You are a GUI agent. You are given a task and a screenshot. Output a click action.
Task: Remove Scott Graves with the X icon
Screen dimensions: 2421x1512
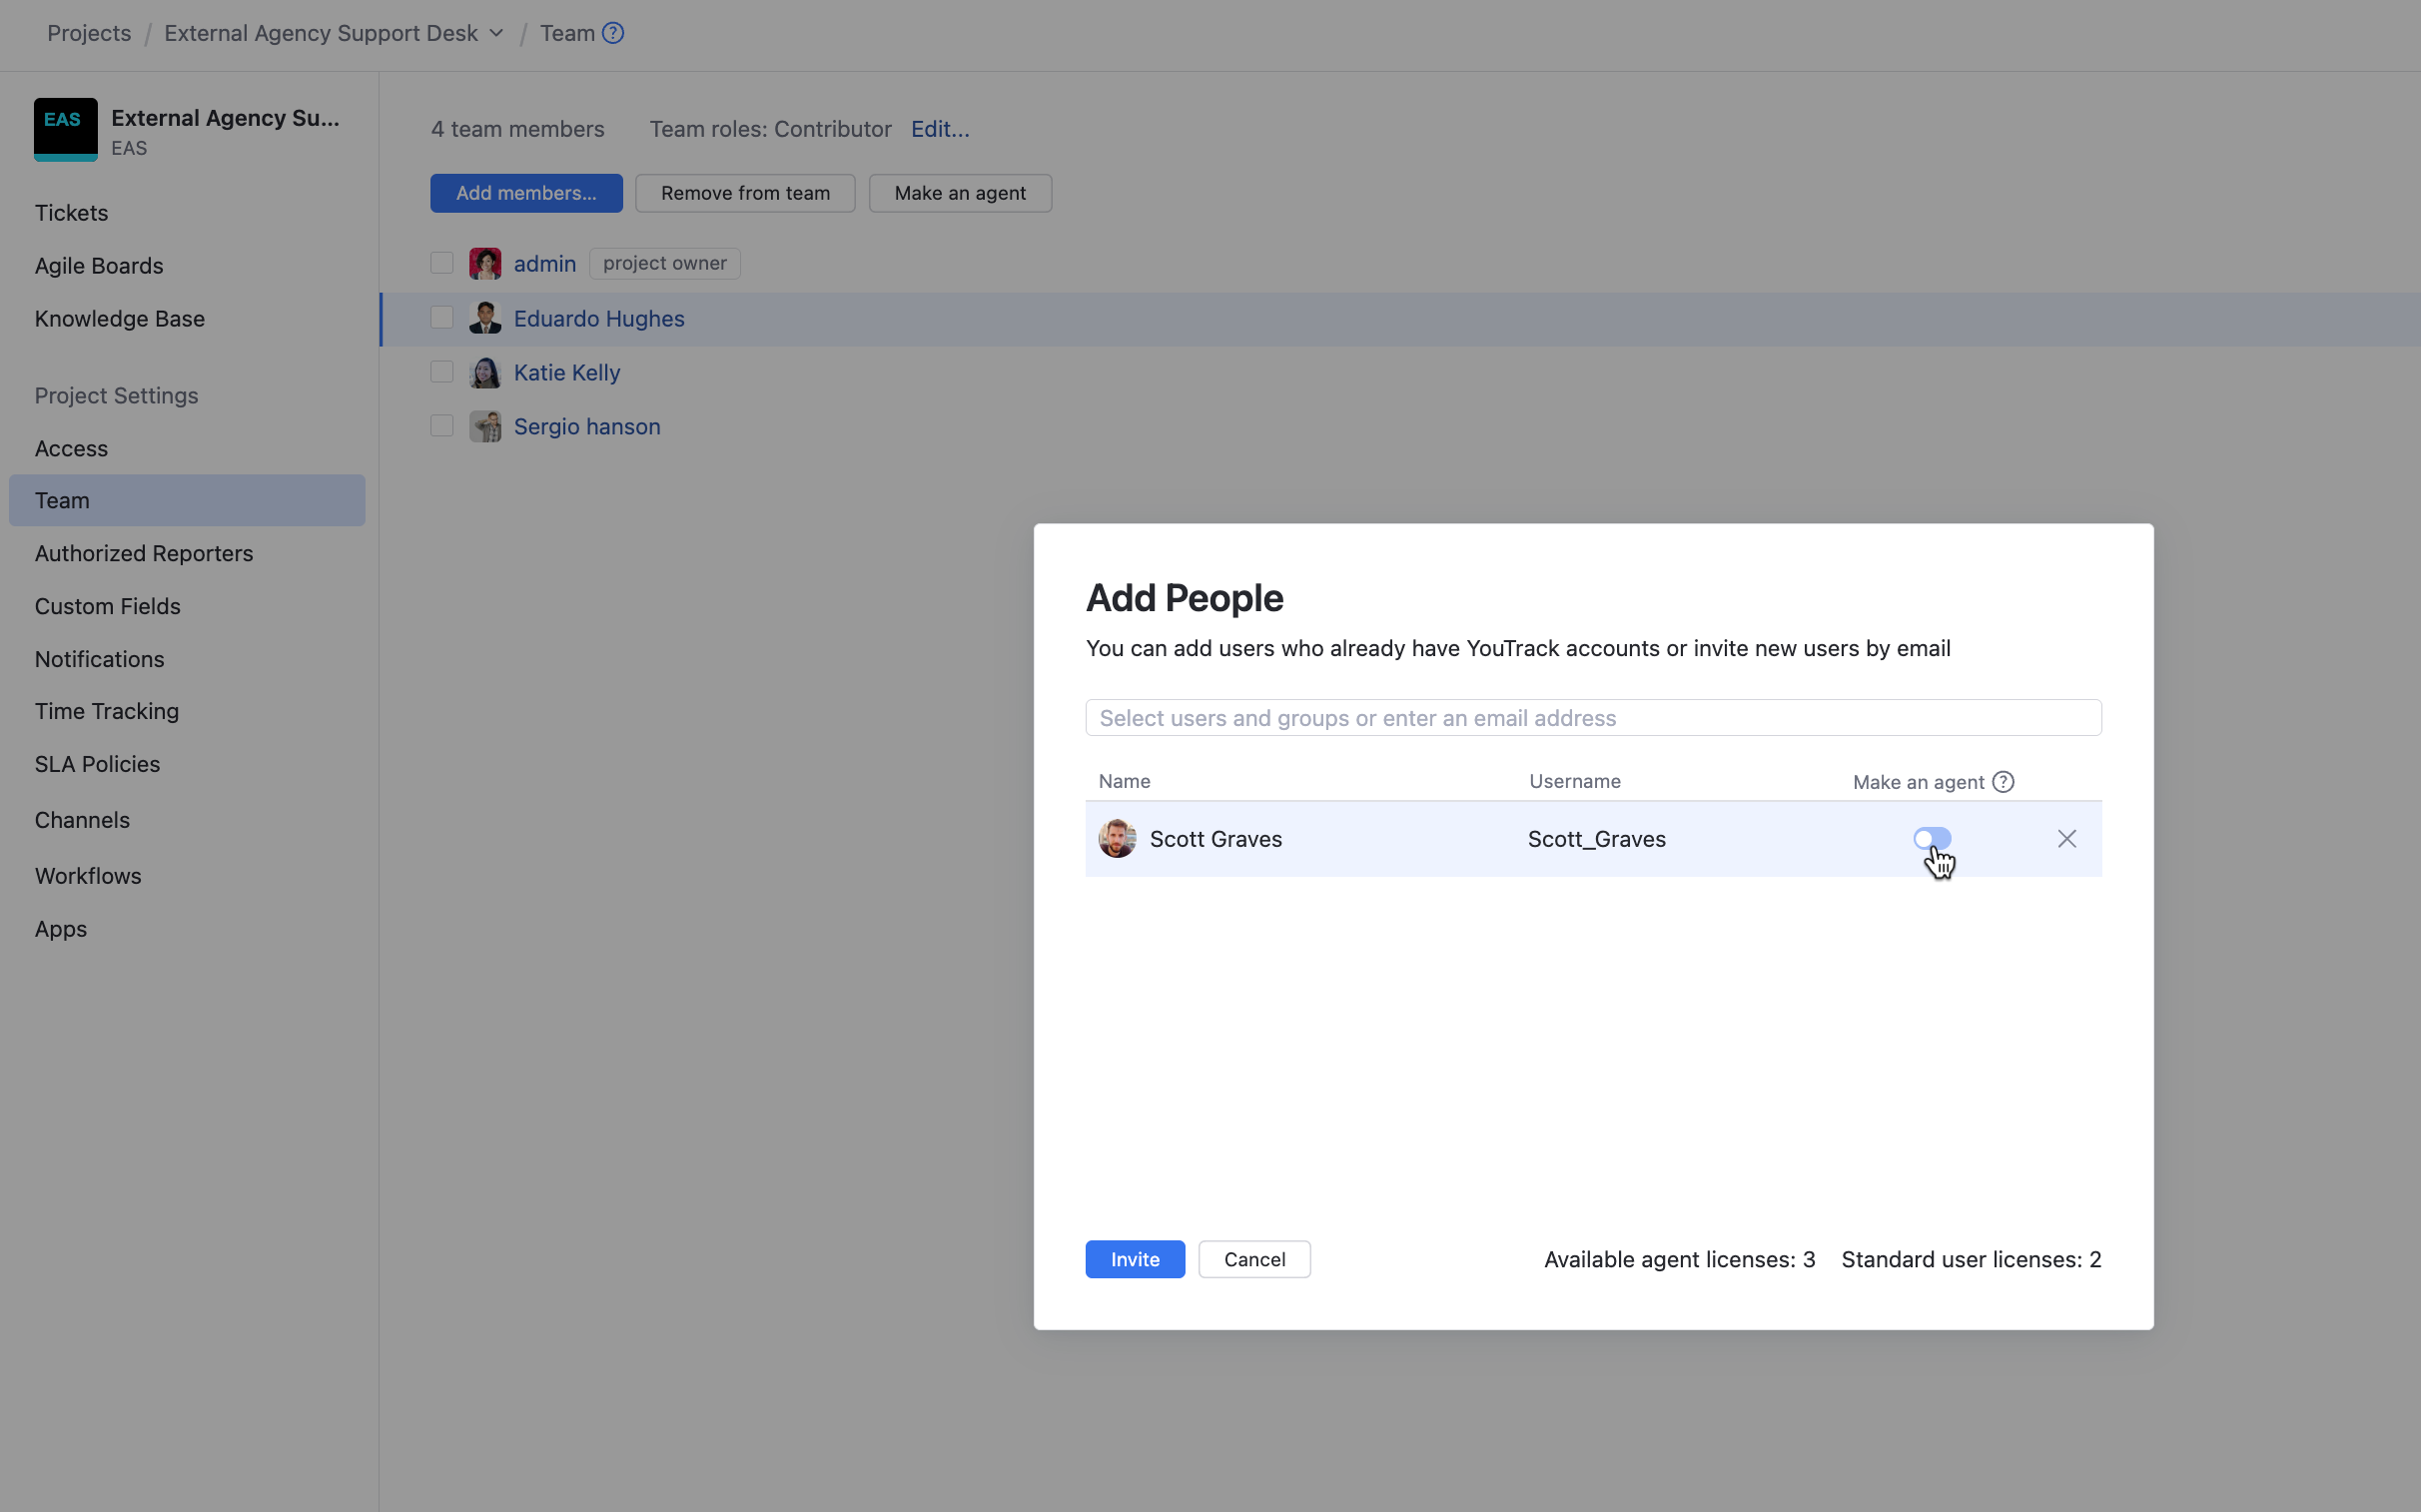coord(2066,839)
